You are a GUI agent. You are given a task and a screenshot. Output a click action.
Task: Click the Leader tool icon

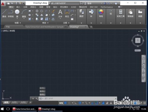pos(72,15)
